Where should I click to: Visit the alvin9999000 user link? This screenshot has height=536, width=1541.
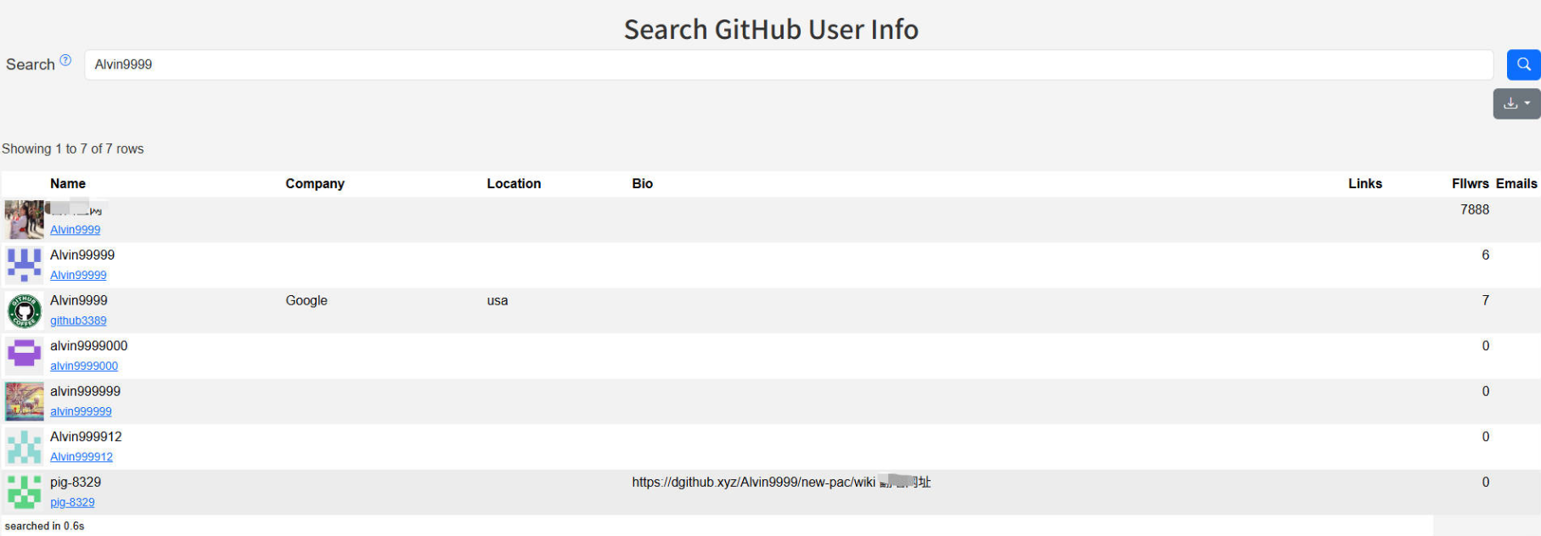tap(83, 366)
